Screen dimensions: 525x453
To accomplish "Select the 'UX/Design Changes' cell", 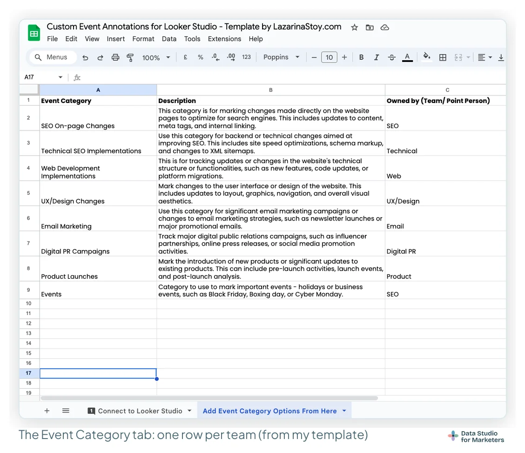I will [x=98, y=193].
